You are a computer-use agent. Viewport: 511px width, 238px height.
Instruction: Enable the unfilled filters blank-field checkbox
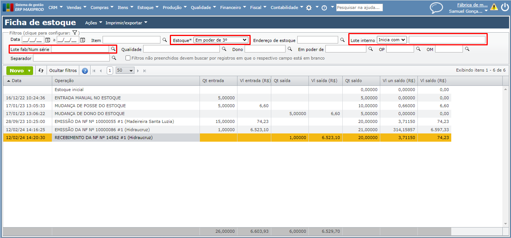pyautogui.click(x=128, y=58)
